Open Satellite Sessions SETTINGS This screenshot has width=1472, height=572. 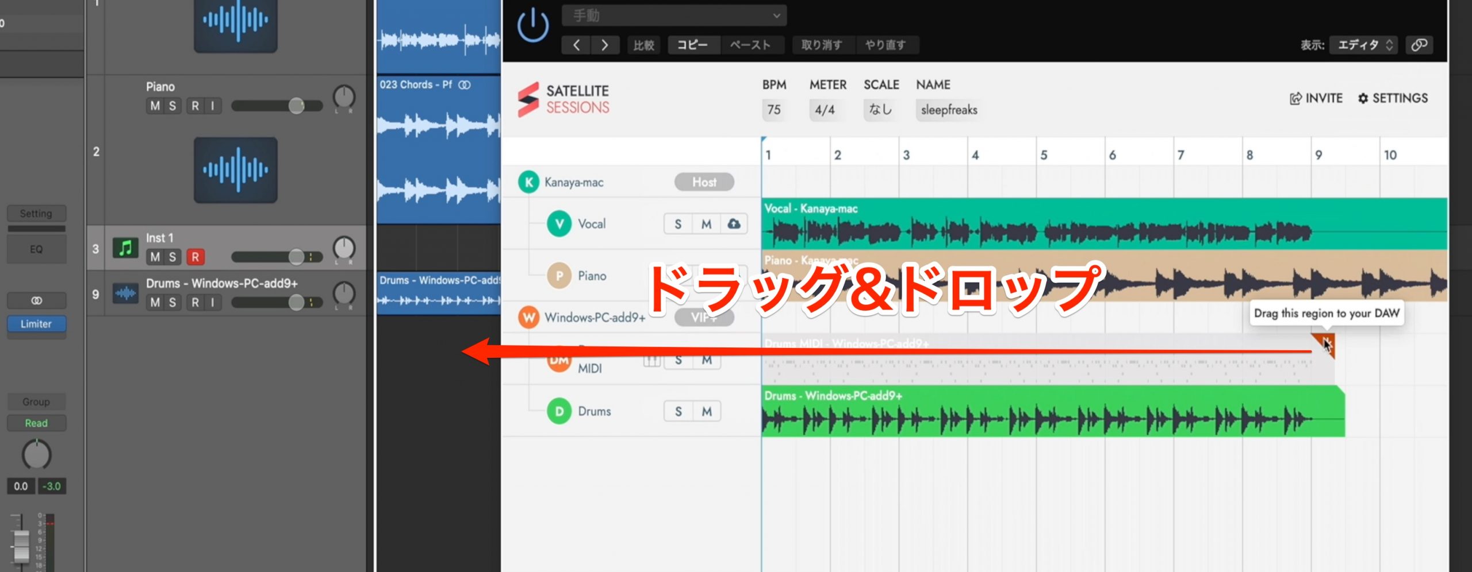pyautogui.click(x=1393, y=98)
